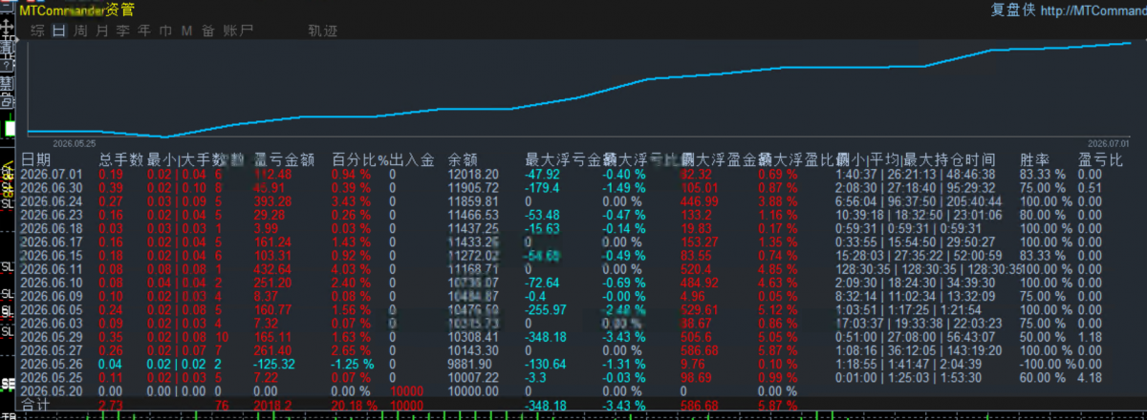The width and height of the screenshot is (1147, 420).
Task: Switch to the 综 summary tab
Action: tap(38, 31)
